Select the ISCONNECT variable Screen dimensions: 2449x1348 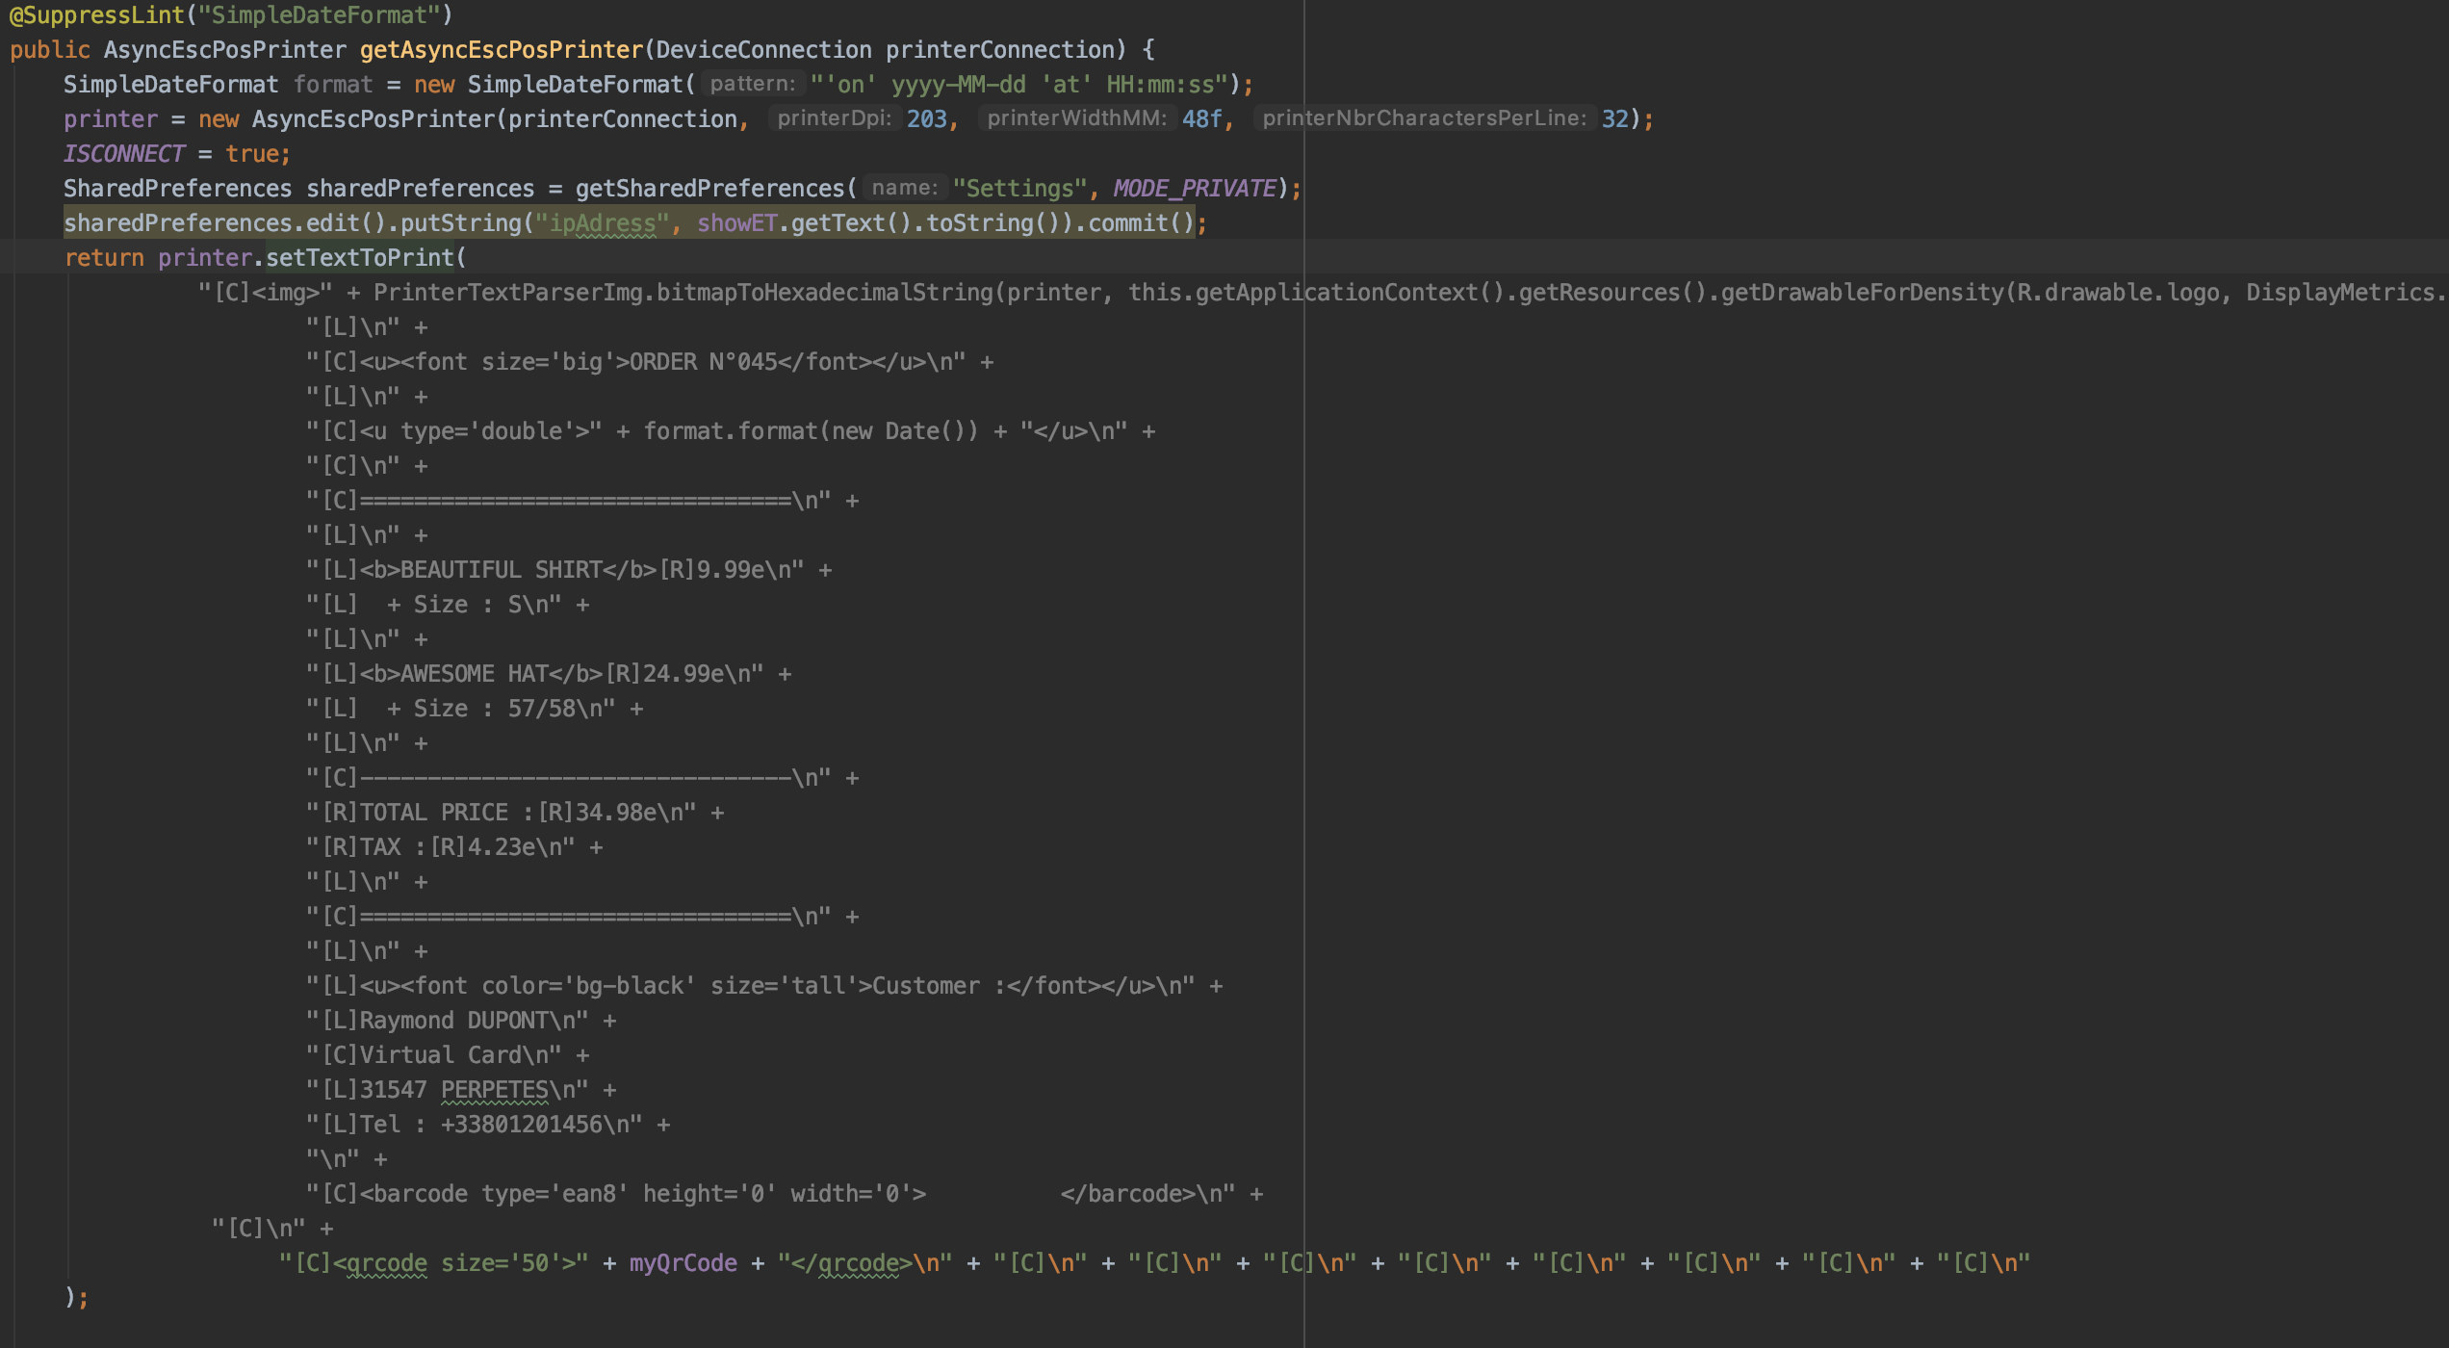(123, 153)
